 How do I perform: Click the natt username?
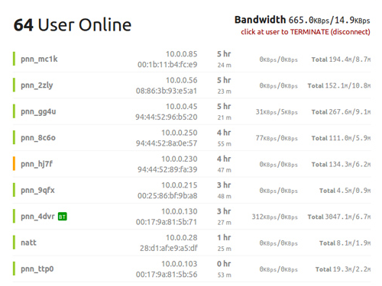click(x=28, y=243)
